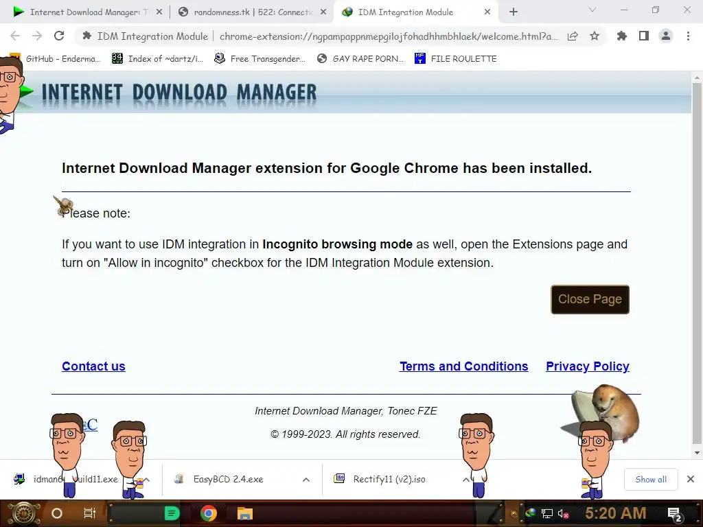Open Cortana search circle on taskbar
Screen dimensions: 703x527
57,513
